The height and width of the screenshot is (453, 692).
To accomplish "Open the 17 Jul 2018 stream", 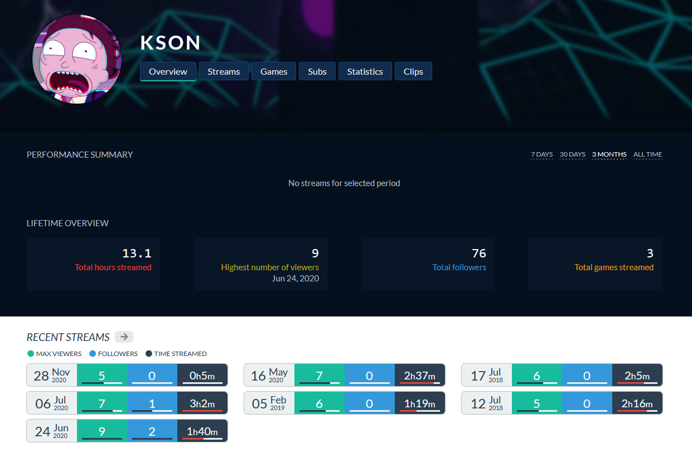I will 562,375.
